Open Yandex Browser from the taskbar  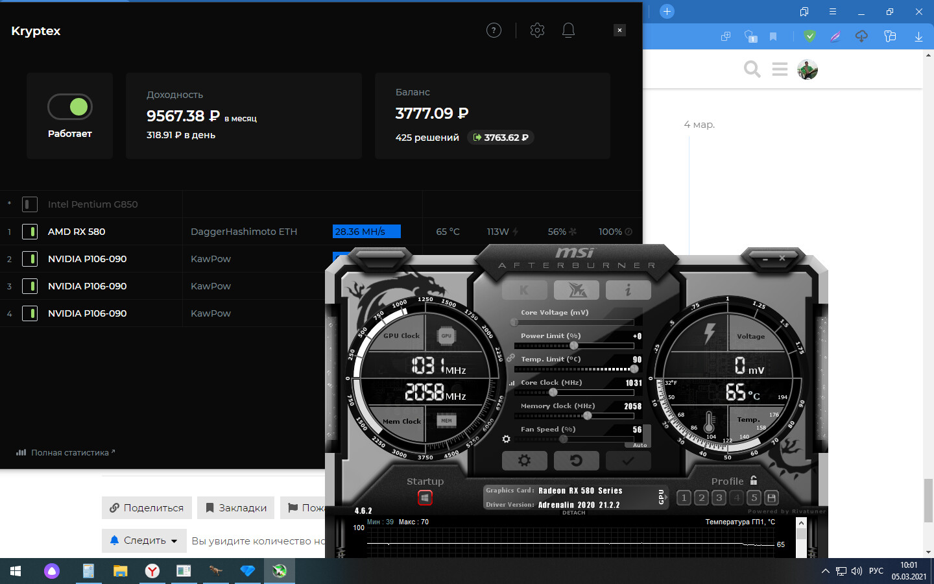152,571
